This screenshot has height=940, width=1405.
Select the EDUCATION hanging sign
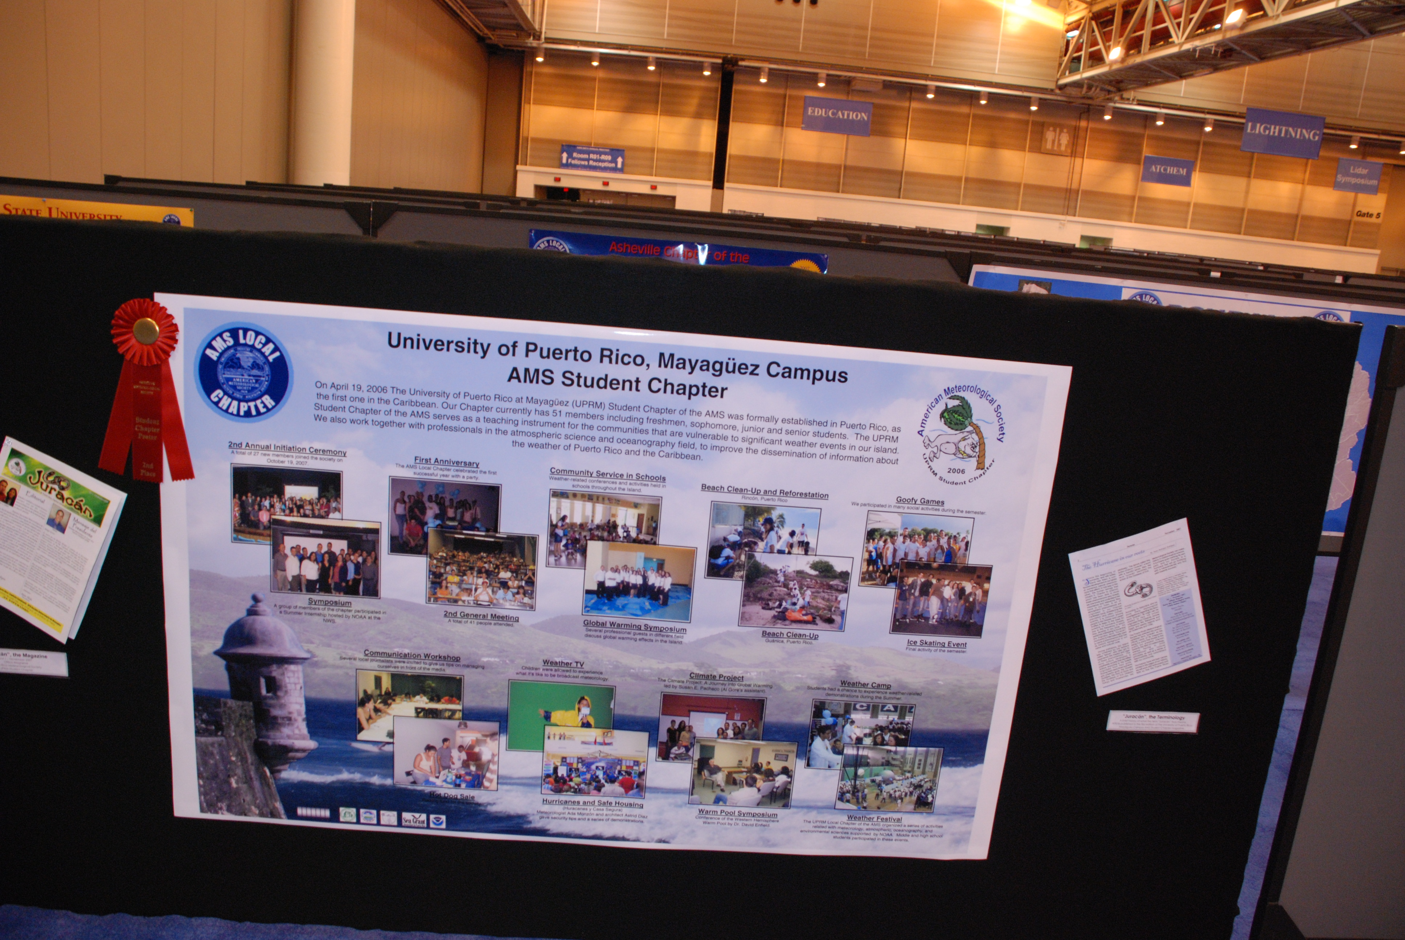837,115
